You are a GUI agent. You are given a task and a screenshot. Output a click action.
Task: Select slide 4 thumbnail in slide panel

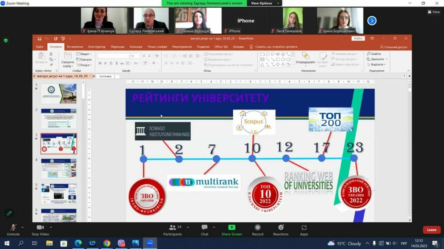click(59, 169)
